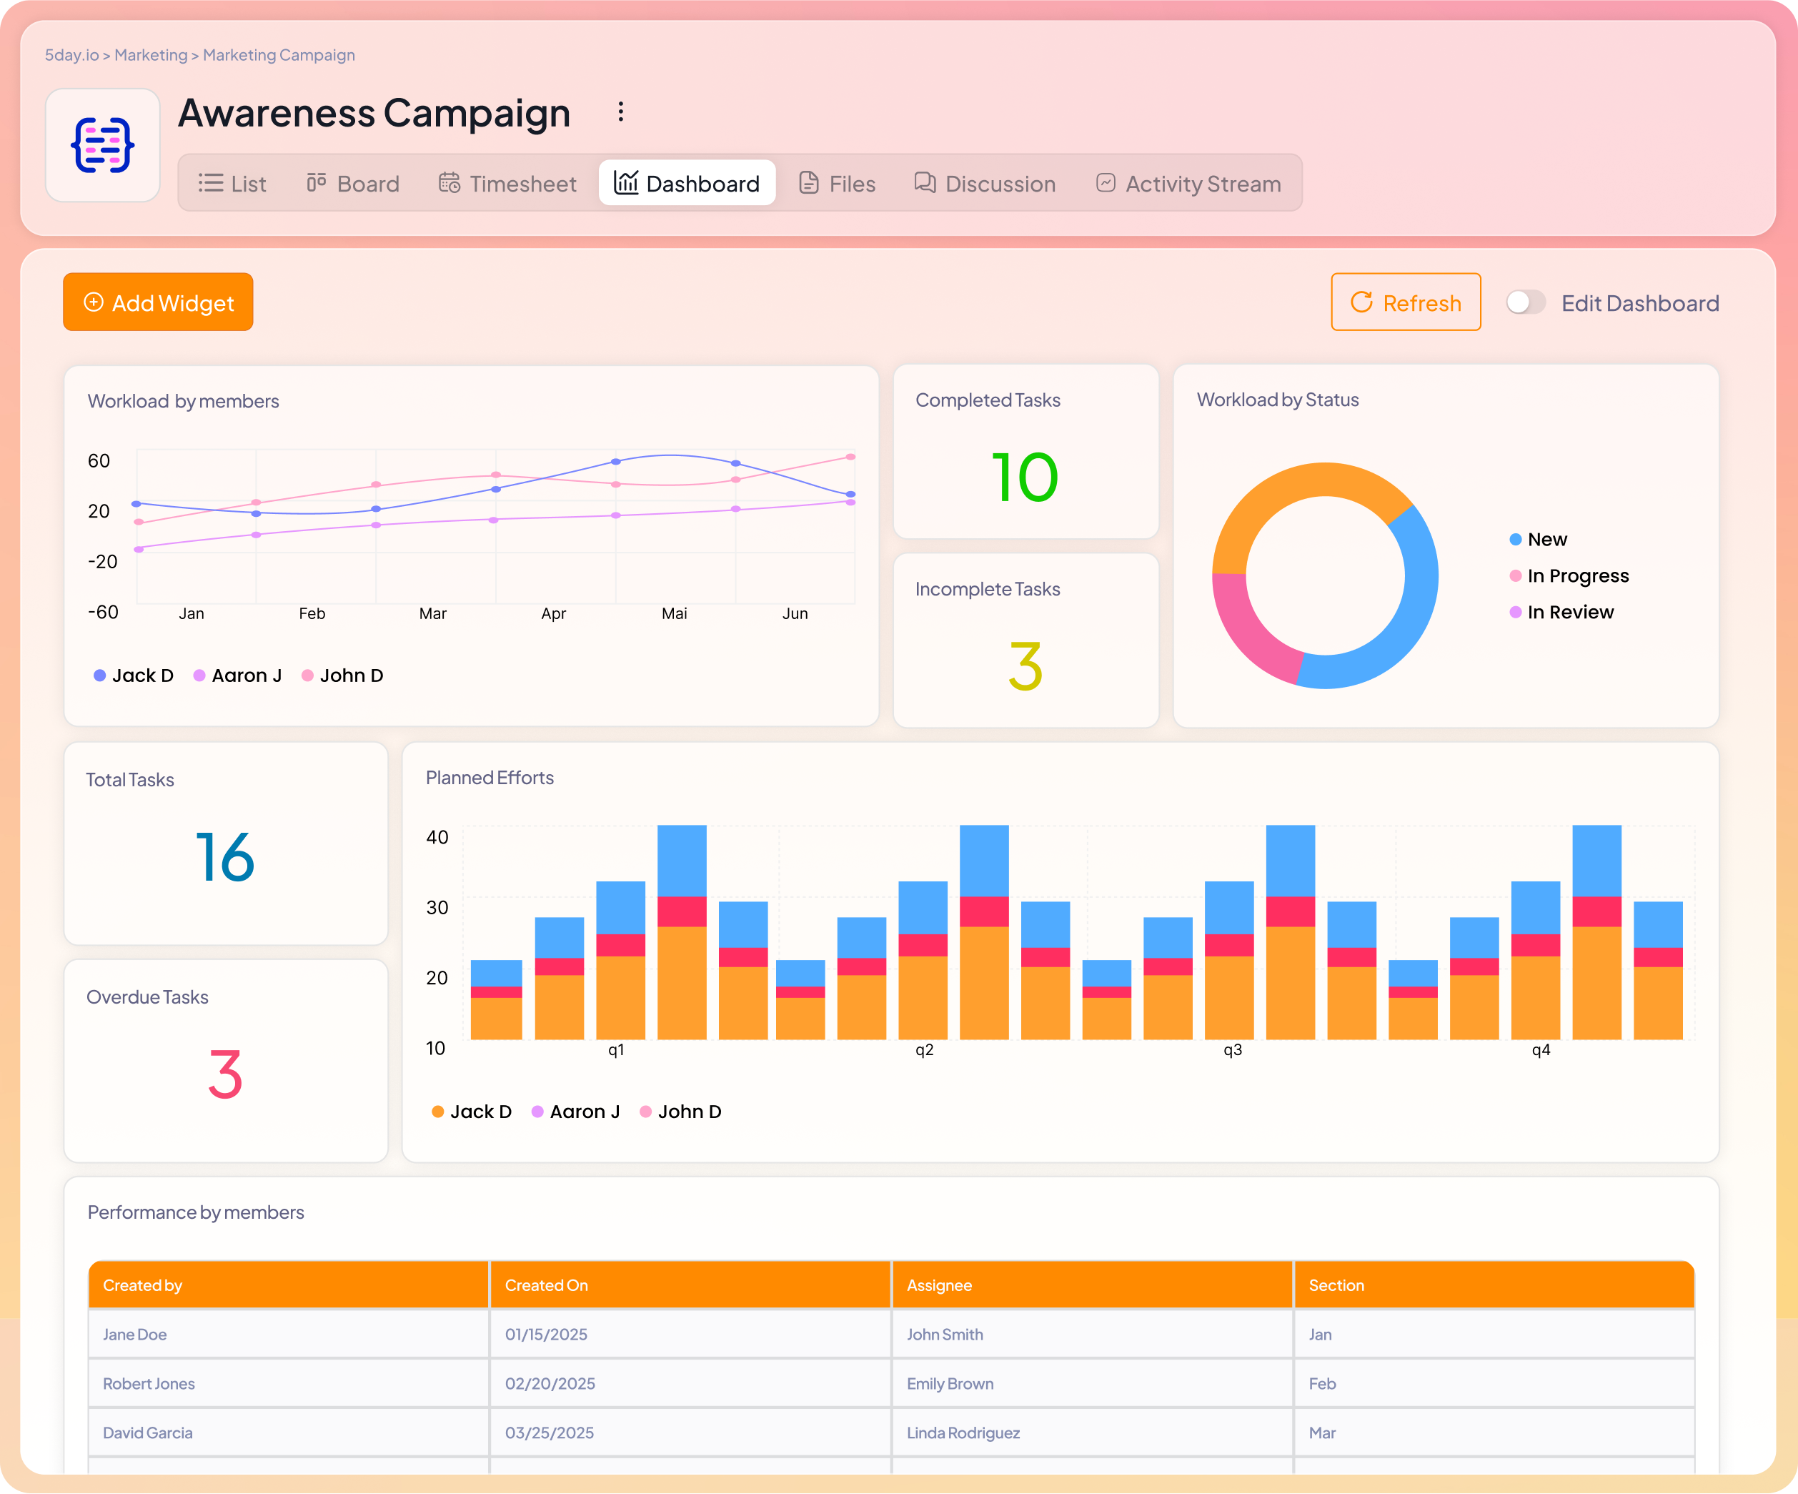Click the Dashboard chart icon

pyautogui.click(x=625, y=182)
